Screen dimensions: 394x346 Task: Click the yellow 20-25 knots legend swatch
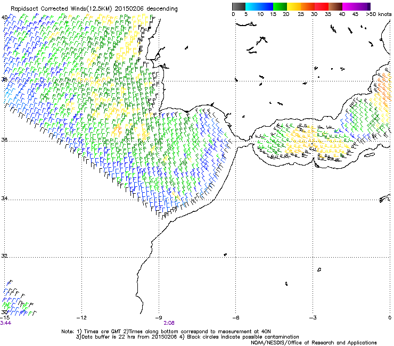(294, 6)
